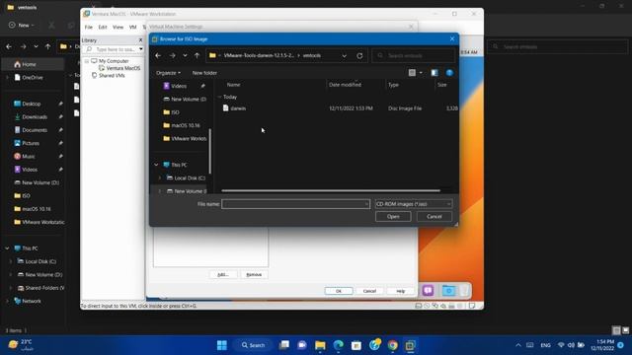This screenshot has height=355, width=632.
Task: Click Help in Virtual Machine Settings
Action: (400, 291)
